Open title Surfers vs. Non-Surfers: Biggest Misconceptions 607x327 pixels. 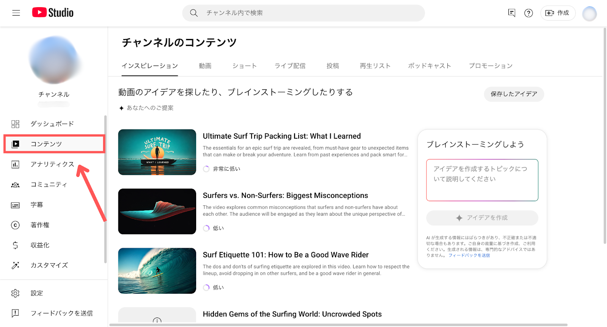coord(285,196)
